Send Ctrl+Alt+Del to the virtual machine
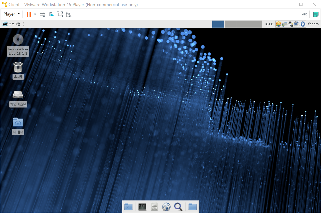321x213 pixels. pyautogui.click(x=43, y=14)
